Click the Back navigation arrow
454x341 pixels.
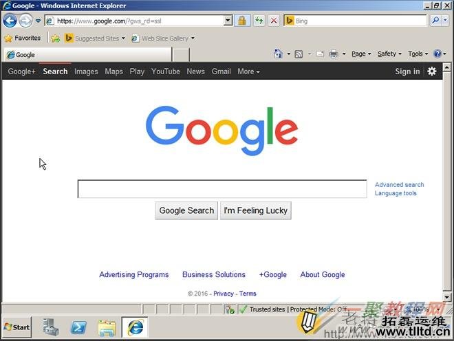click(10, 21)
